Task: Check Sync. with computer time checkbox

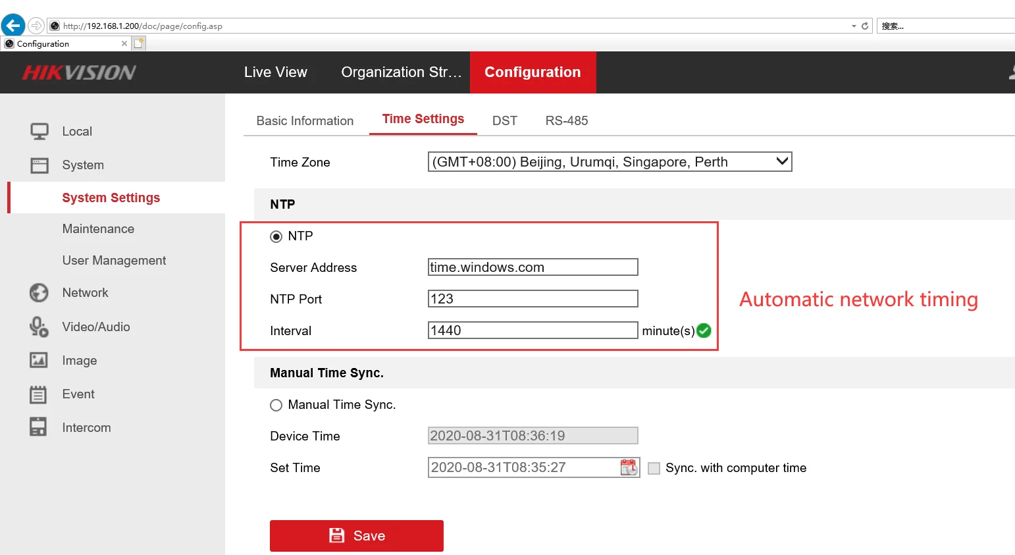Action: click(654, 468)
